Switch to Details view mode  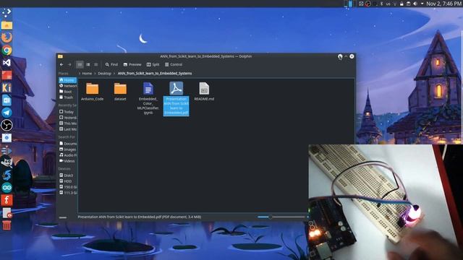96,64
